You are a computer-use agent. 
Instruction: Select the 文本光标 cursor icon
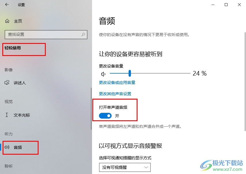click(7, 115)
